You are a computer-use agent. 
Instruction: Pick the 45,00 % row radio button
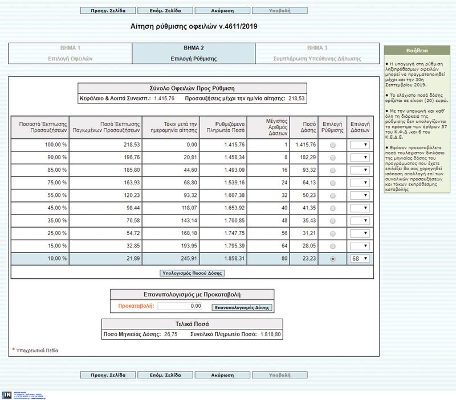pos(333,208)
